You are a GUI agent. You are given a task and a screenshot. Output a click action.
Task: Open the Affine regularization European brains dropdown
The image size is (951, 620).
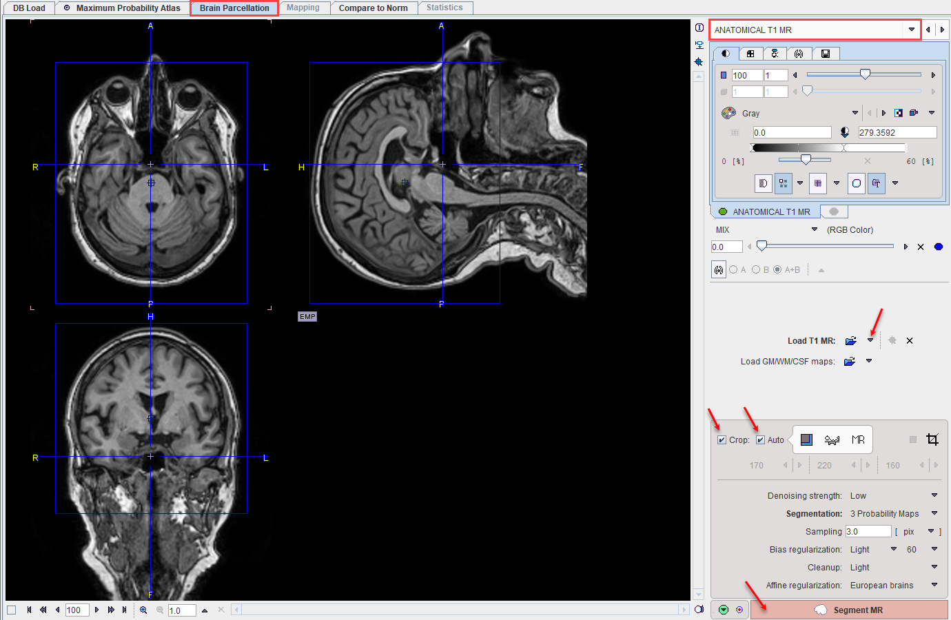934,585
